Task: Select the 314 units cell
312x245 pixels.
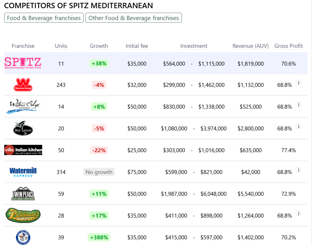Action: pos(61,172)
